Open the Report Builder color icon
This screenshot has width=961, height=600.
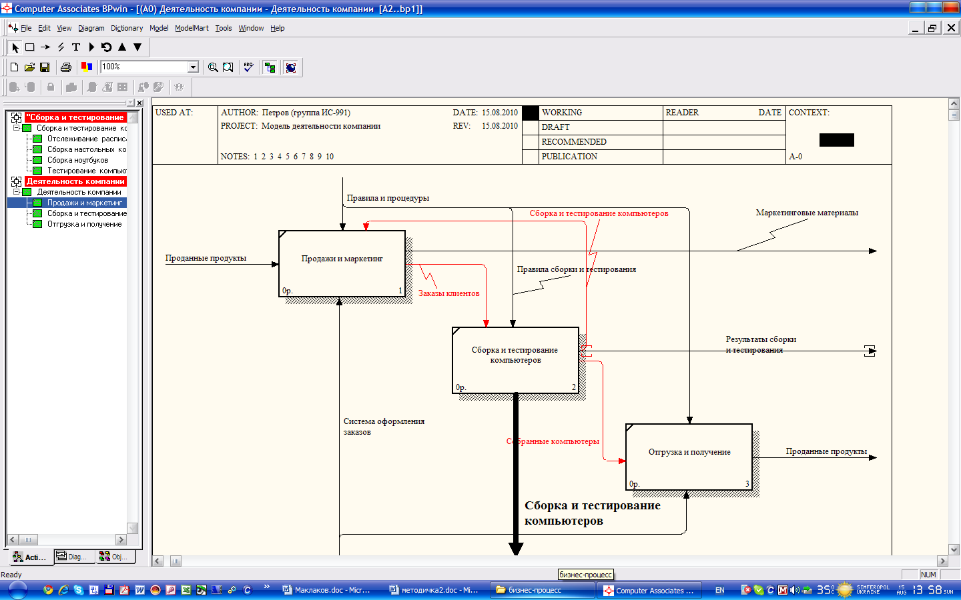(x=86, y=67)
